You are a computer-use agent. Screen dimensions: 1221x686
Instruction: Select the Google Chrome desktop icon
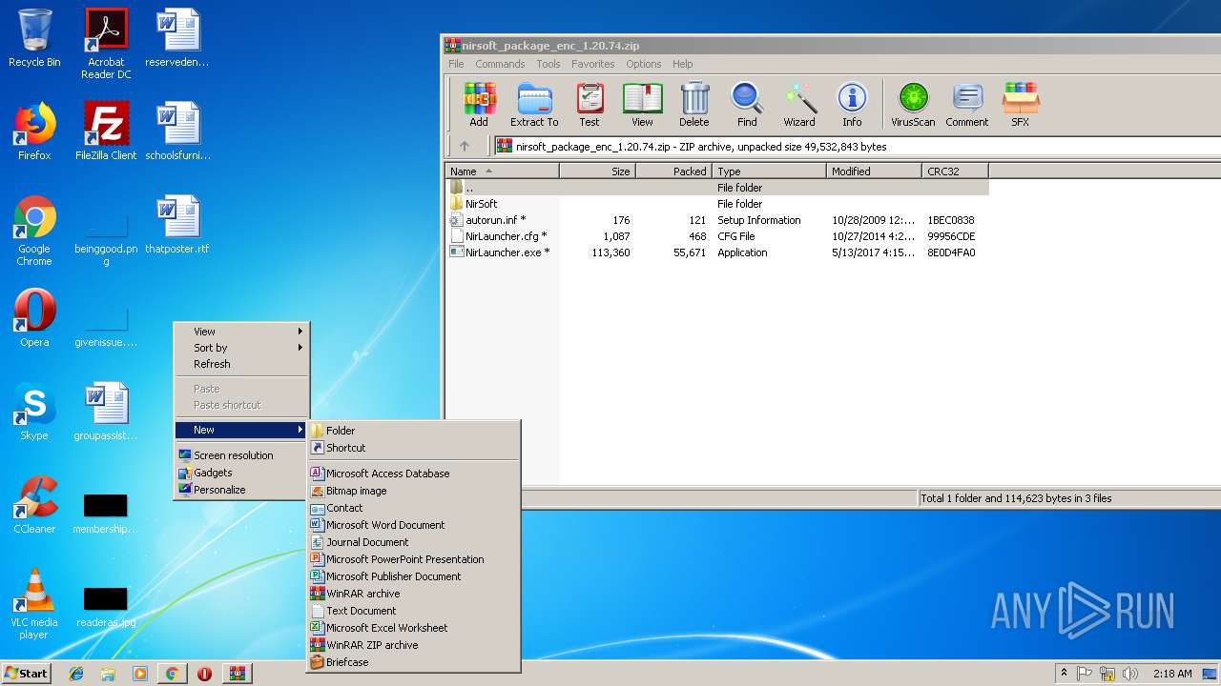34,232
